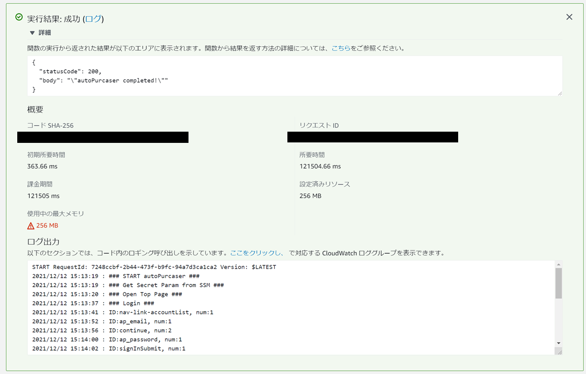Click the log output scrollbar up arrow

coord(558,265)
